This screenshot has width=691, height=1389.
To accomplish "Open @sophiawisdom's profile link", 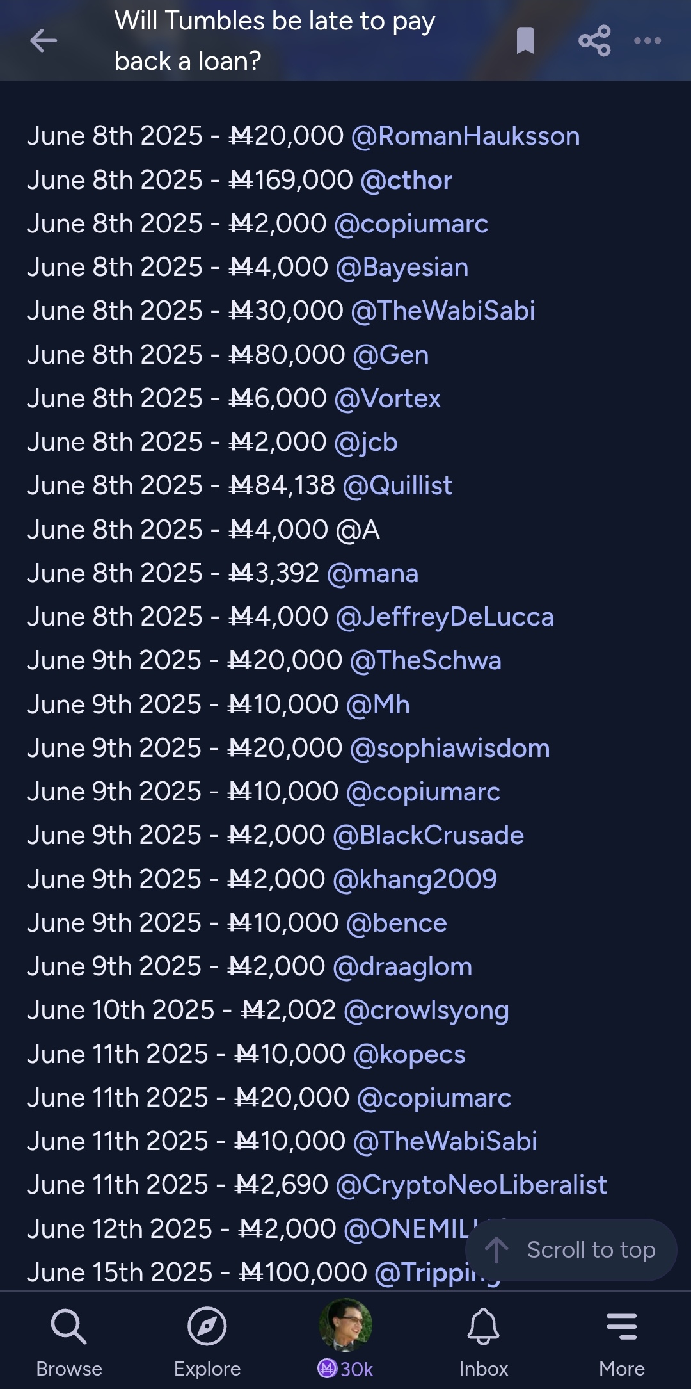I will (x=450, y=749).
